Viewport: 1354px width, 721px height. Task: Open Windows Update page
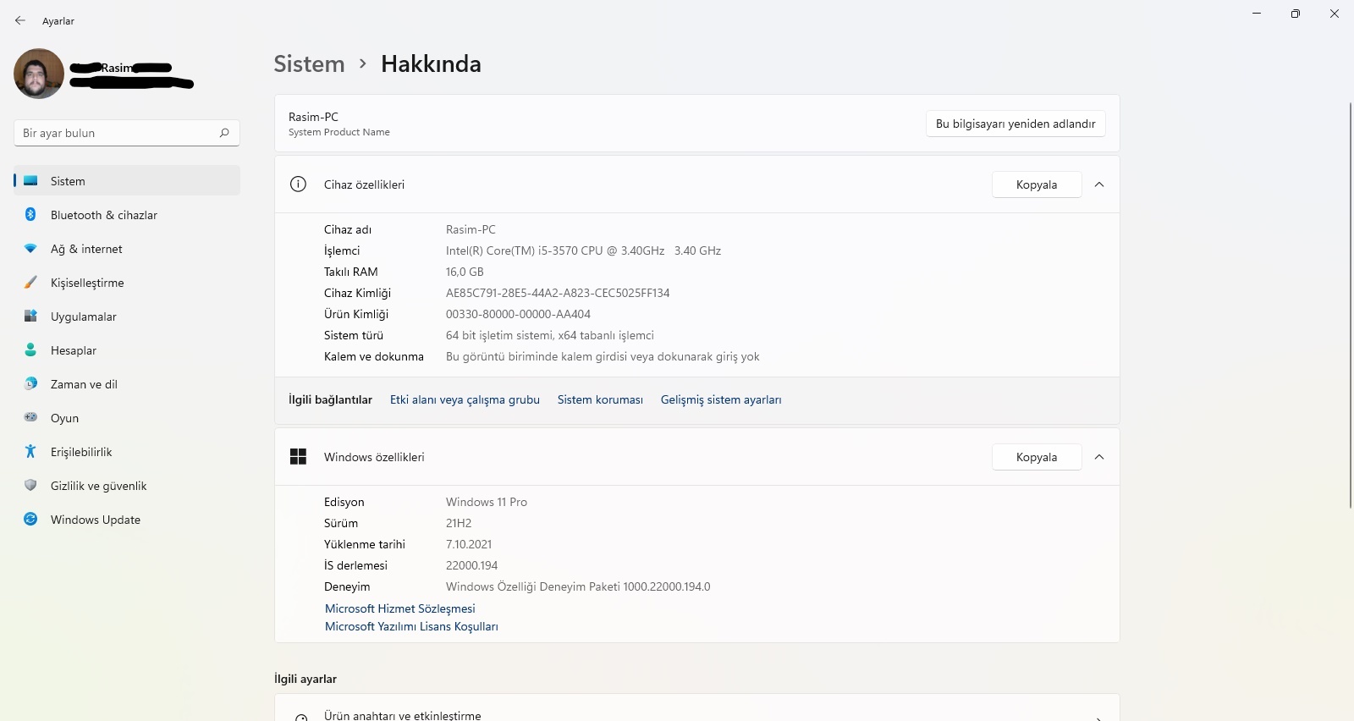127,520
